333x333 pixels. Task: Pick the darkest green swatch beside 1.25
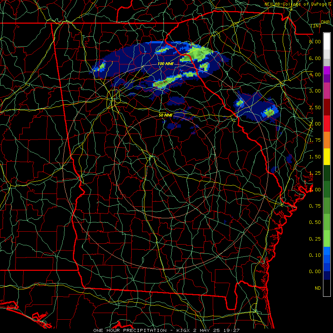327,173
